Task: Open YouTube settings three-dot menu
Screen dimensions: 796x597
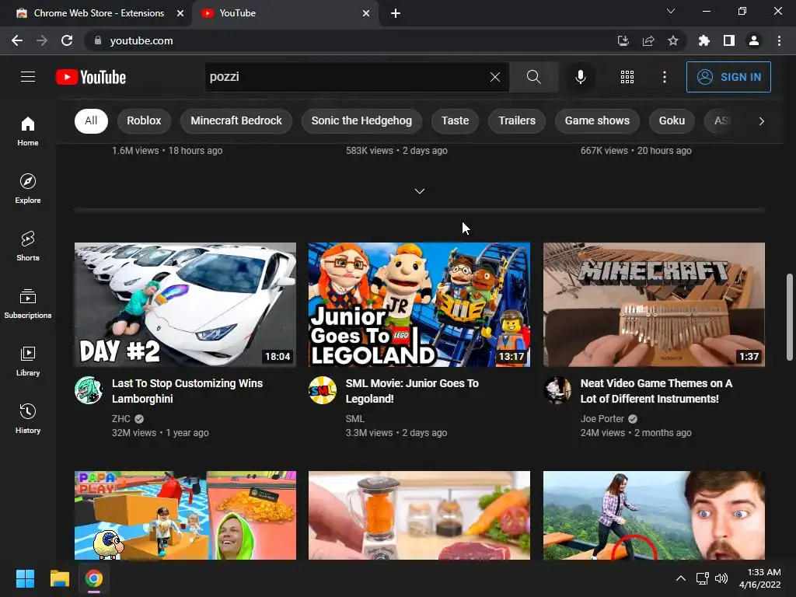Action: point(665,77)
